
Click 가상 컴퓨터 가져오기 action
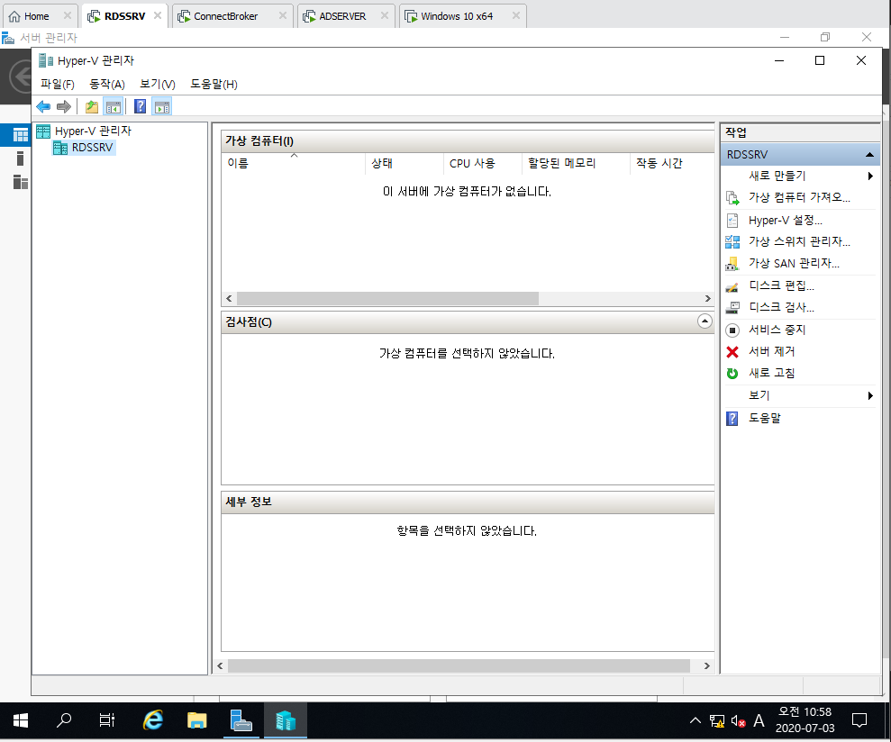tap(799, 198)
